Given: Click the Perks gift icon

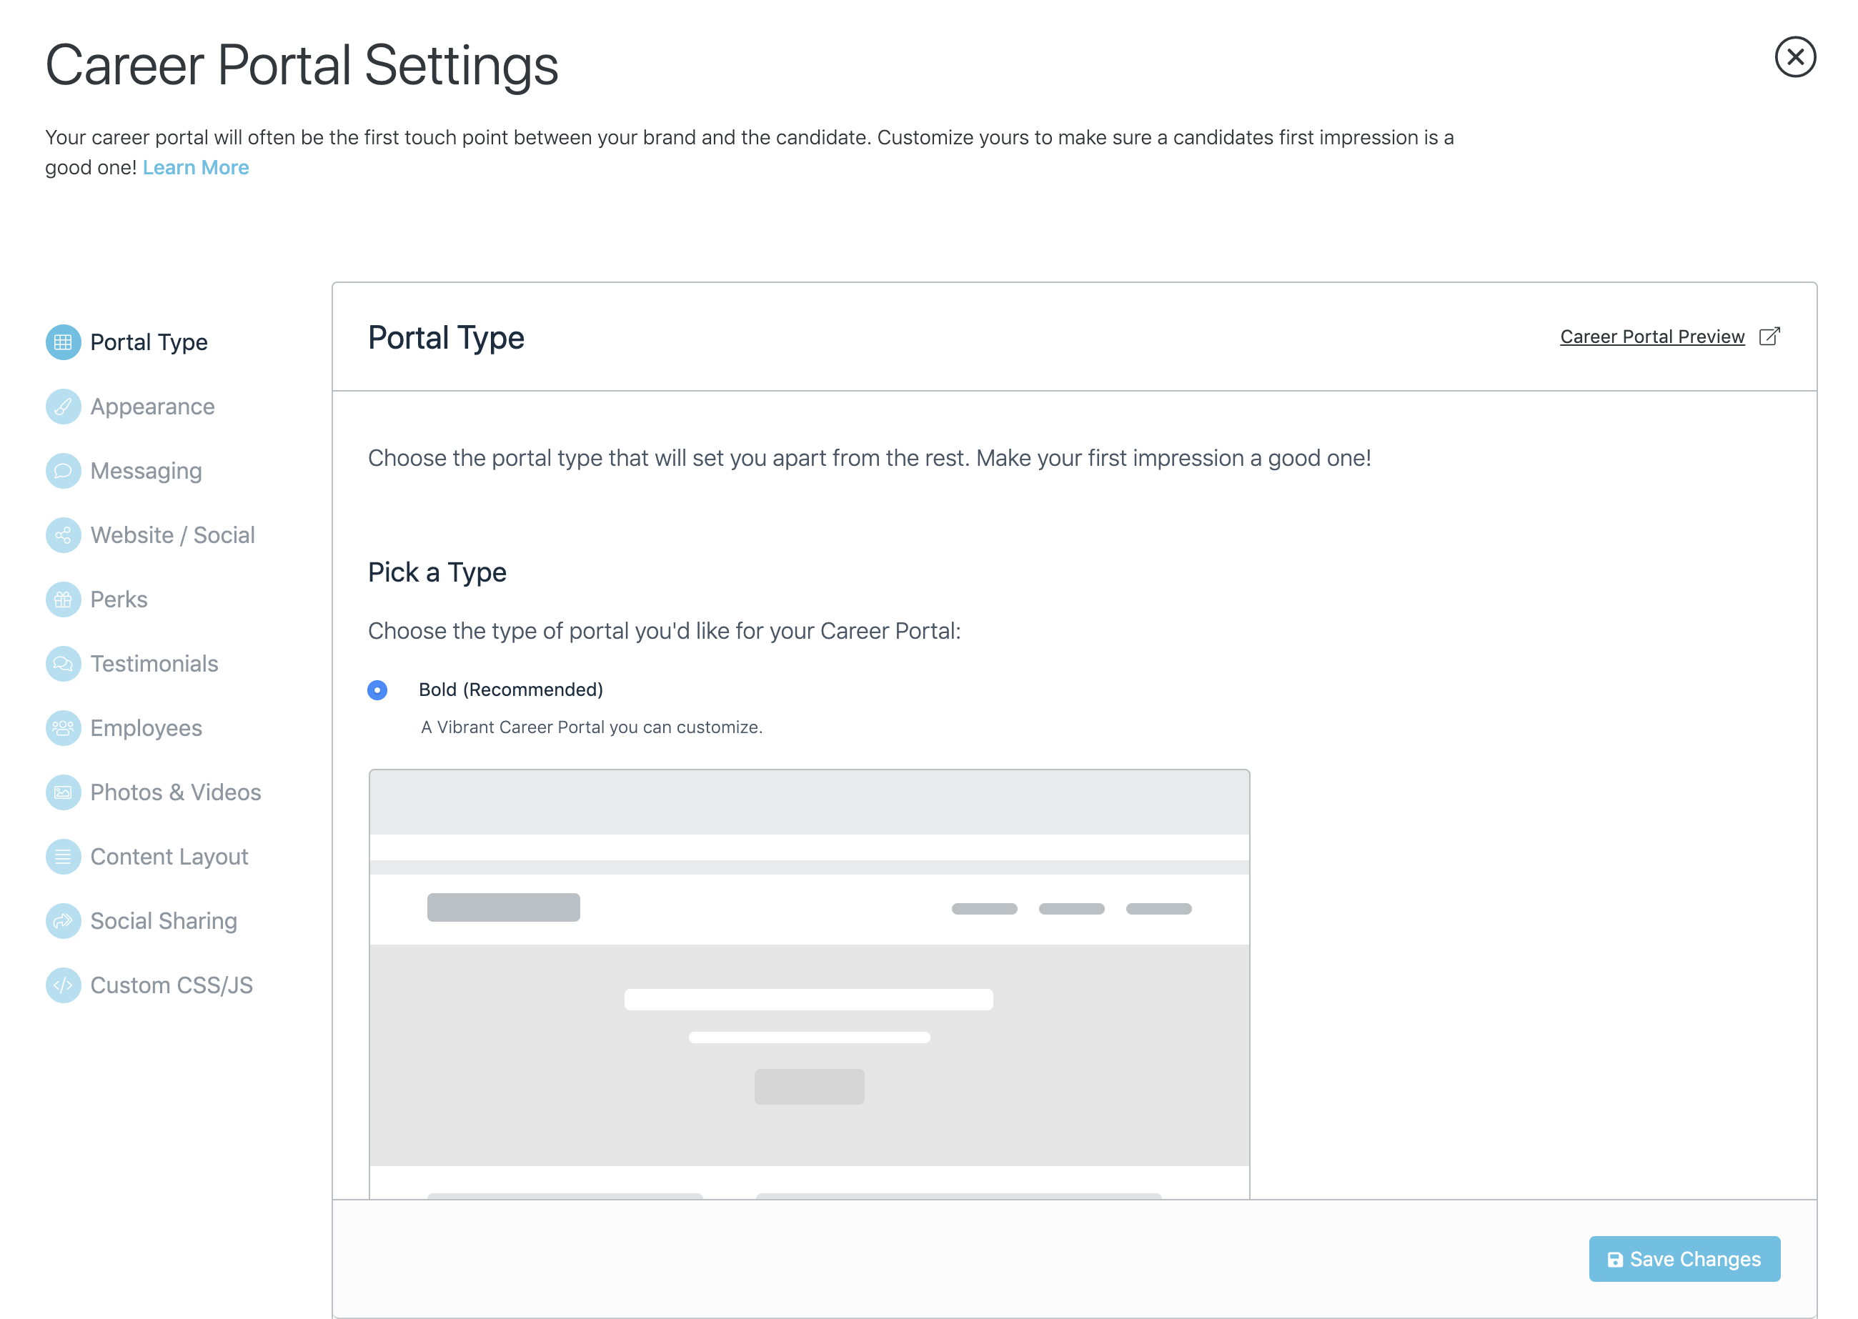Looking at the screenshot, I should (63, 599).
